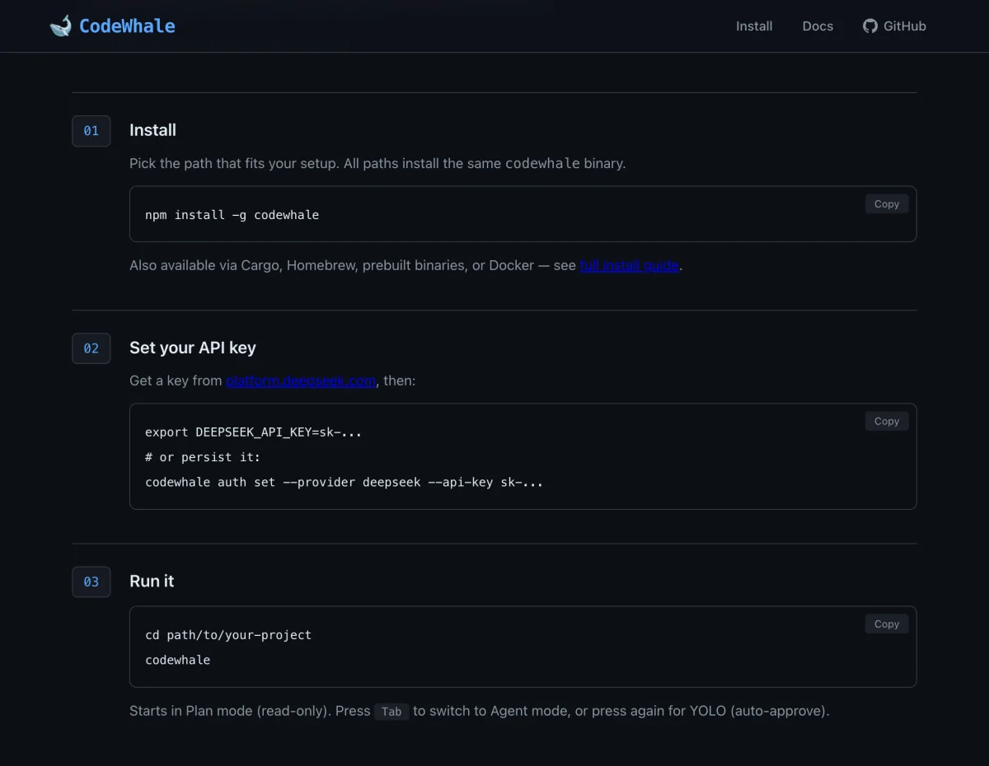Open the Docs nav item
Image resolution: width=989 pixels, height=766 pixels.
click(x=818, y=26)
